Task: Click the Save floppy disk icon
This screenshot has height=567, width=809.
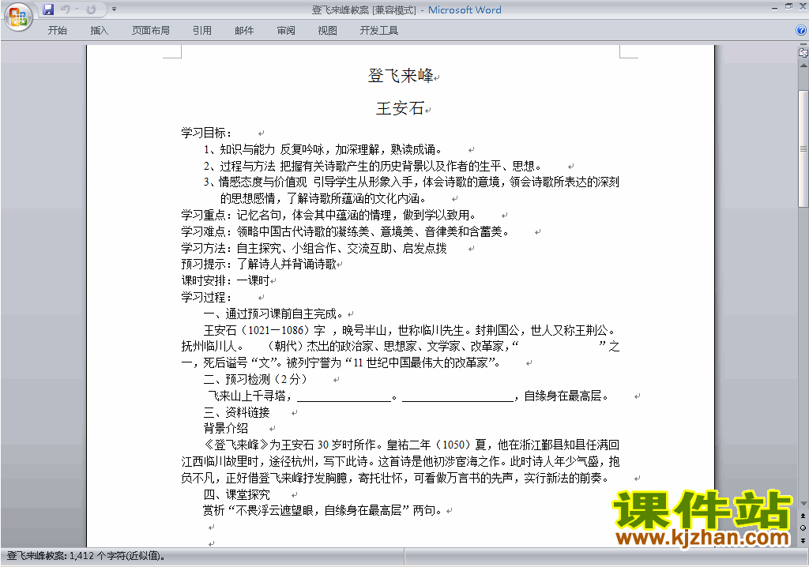Action: point(48,9)
